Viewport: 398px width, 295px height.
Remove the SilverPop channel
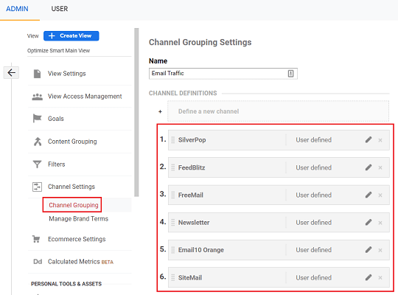coord(380,140)
